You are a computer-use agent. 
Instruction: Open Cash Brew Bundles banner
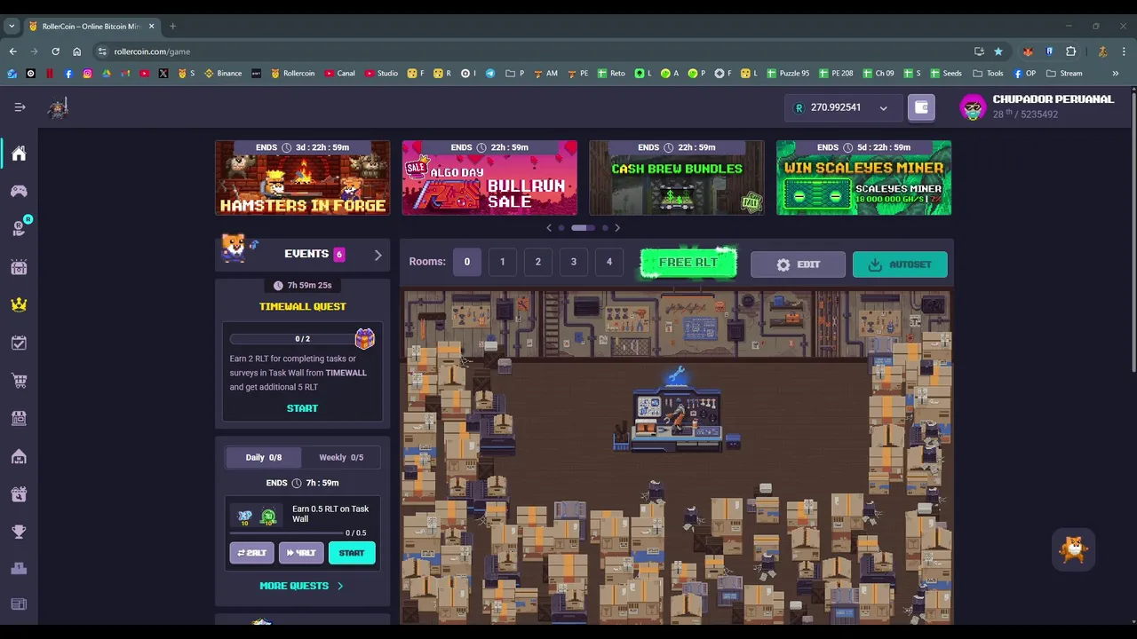[x=677, y=177]
